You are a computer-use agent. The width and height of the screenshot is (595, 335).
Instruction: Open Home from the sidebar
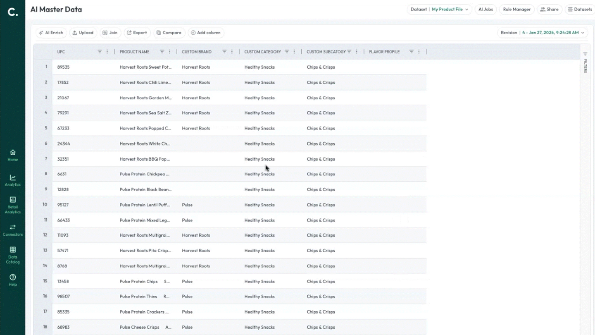[x=12, y=155]
